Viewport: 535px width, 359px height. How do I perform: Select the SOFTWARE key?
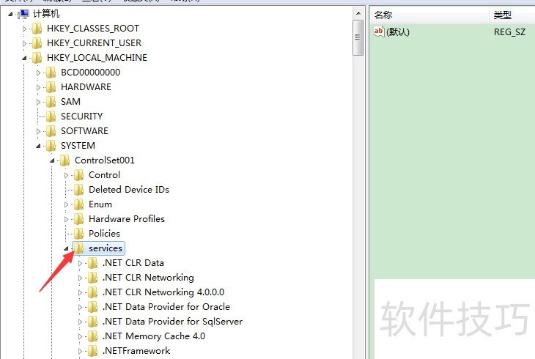point(84,131)
